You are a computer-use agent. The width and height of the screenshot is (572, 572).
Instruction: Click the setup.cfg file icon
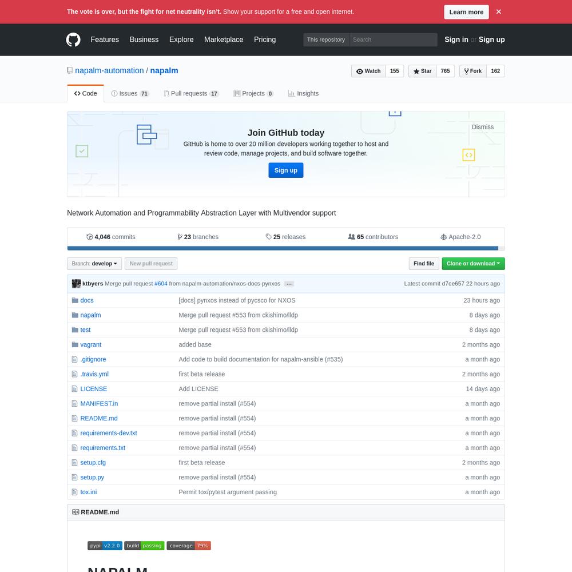point(75,463)
